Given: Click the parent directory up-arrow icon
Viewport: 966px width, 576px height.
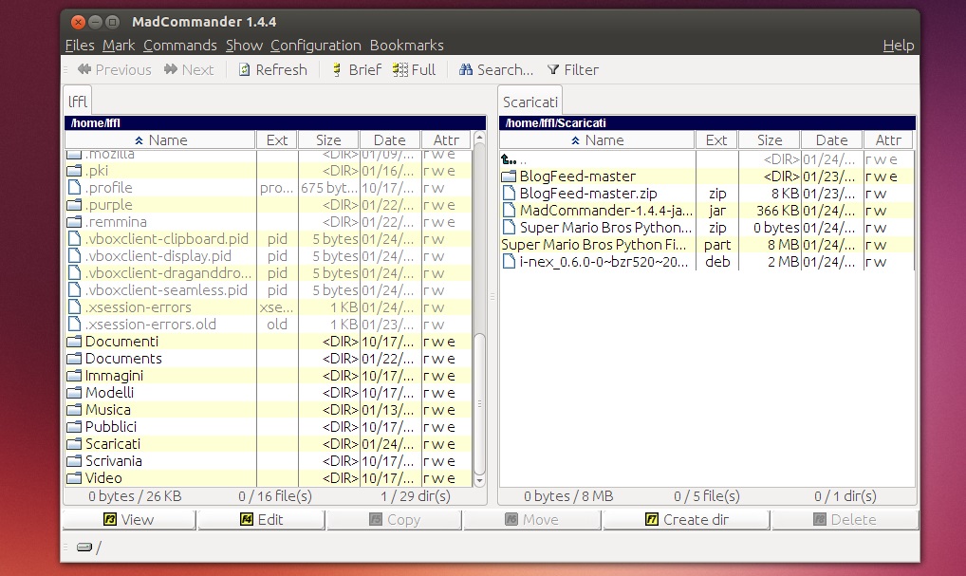Looking at the screenshot, I should [509, 159].
